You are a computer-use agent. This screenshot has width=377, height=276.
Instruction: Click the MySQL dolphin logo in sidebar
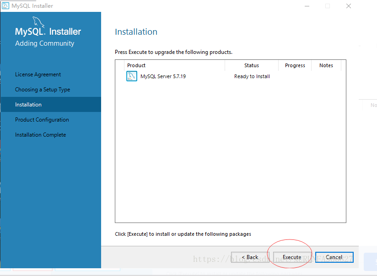pos(38,21)
